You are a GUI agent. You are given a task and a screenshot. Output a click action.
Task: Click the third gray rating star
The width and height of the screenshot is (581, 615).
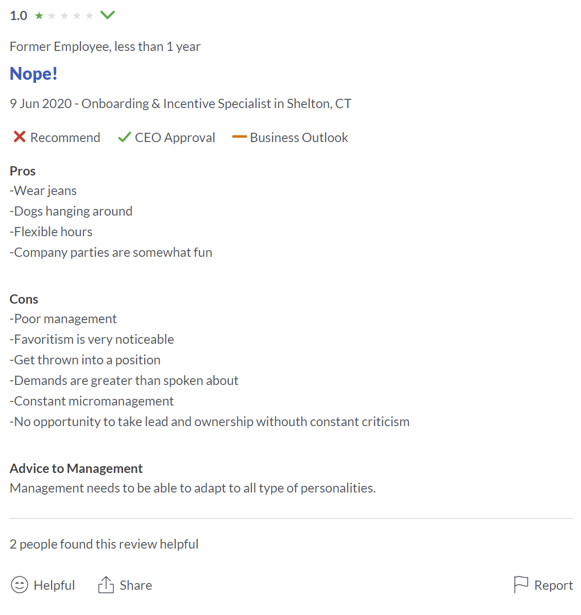(x=64, y=15)
